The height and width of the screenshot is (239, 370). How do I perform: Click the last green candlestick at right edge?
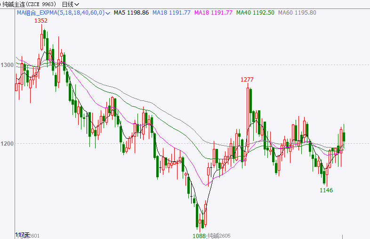(345, 137)
